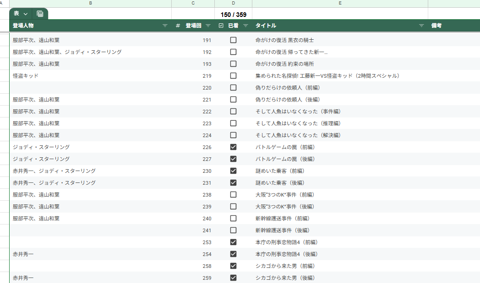Open filter icon for 登場人物 column
Viewport: 480px width, 283px height.
[165, 26]
